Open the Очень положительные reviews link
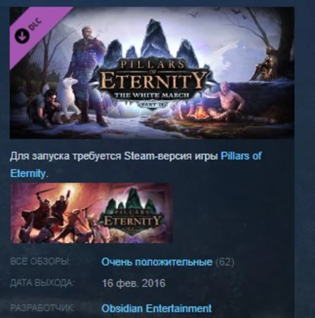The image size is (315, 318). (156, 262)
